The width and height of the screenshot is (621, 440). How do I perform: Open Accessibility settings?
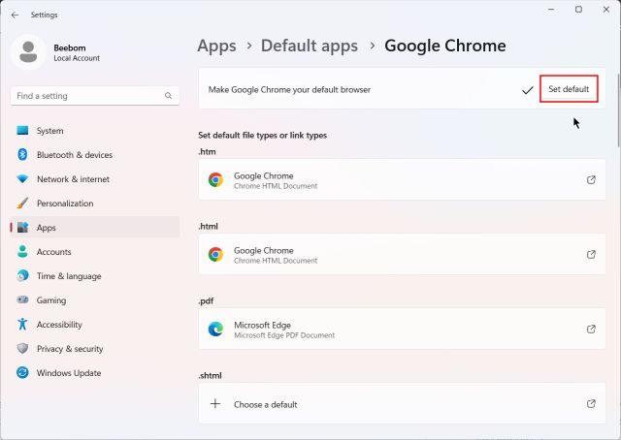59,325
